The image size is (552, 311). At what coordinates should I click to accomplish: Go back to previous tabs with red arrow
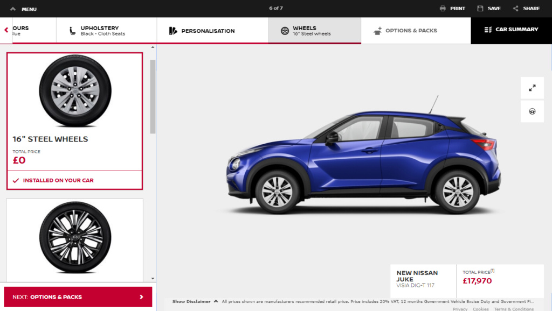[x=6, y=30]
